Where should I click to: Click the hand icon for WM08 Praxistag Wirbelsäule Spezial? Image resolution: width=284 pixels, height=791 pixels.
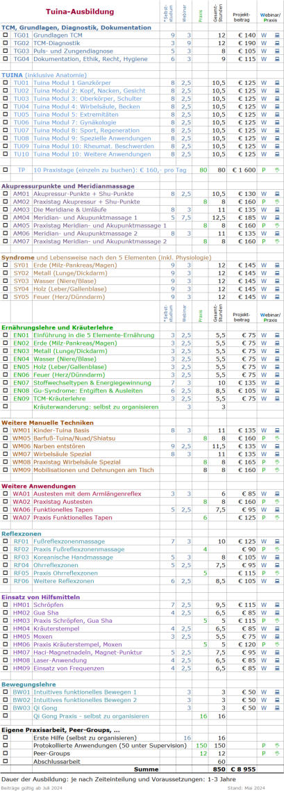(277, 462)
